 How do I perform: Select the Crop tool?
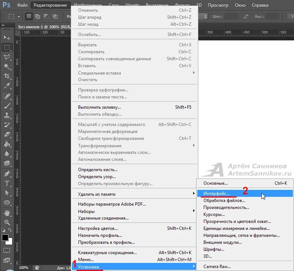point(7,76)
